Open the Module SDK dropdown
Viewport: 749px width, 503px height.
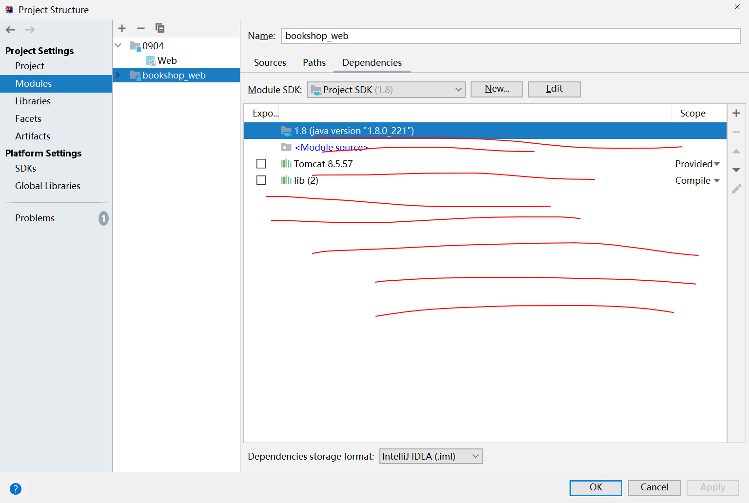(x=386, y=90)
